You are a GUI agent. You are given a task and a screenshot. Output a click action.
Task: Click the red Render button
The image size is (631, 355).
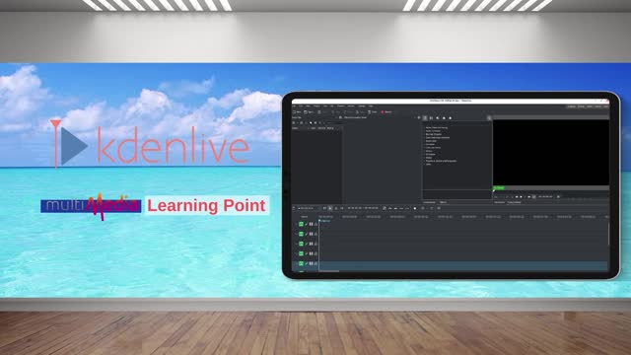(x=386, y=111)
